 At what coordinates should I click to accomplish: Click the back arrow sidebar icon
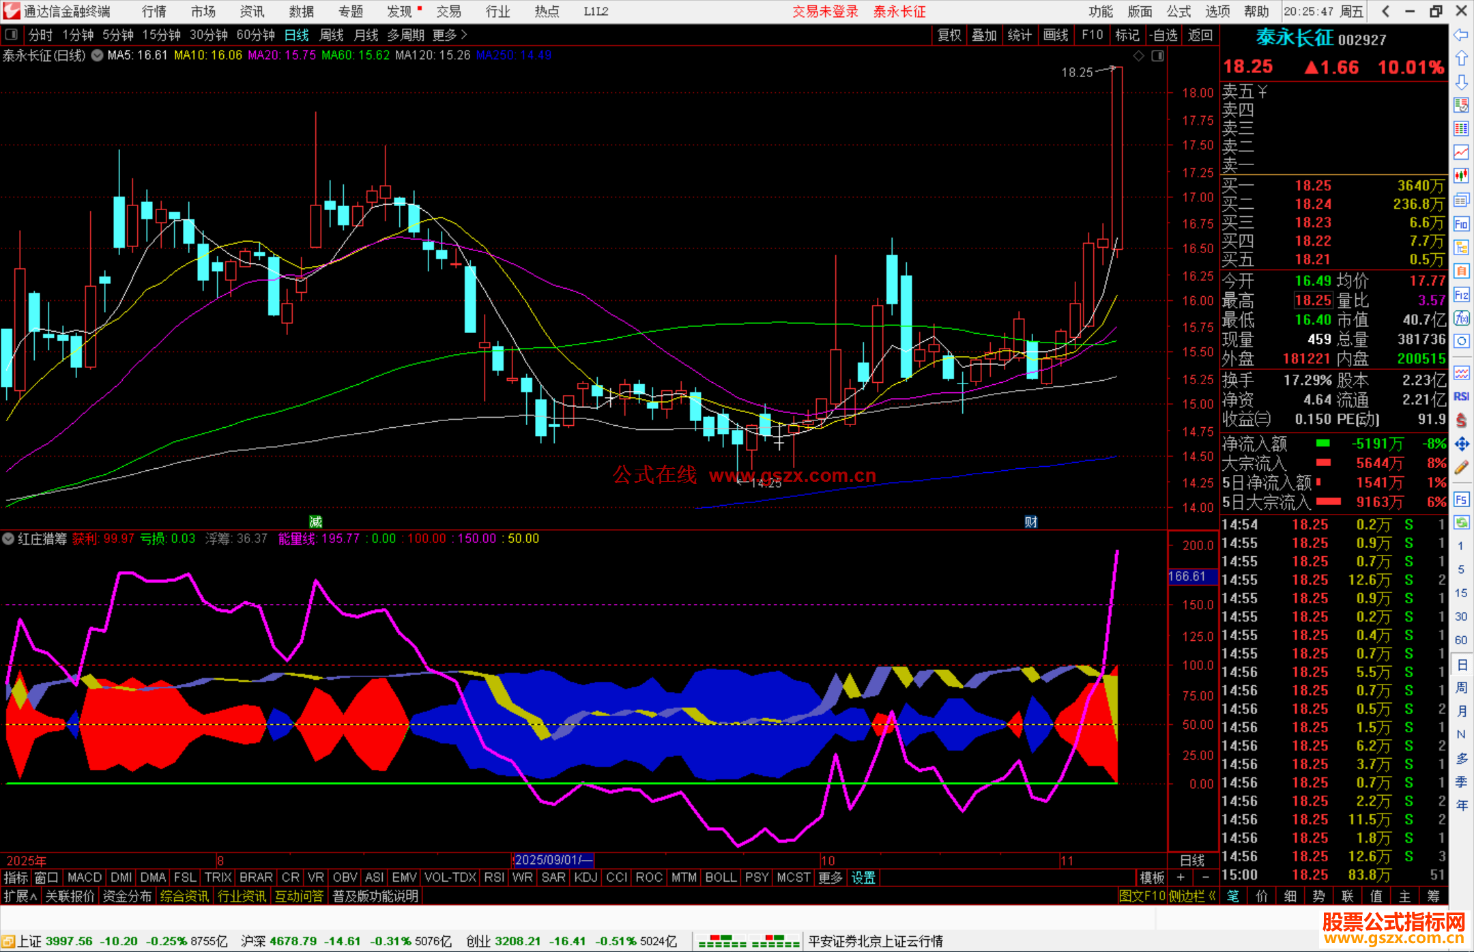(x=1461, y=35)
